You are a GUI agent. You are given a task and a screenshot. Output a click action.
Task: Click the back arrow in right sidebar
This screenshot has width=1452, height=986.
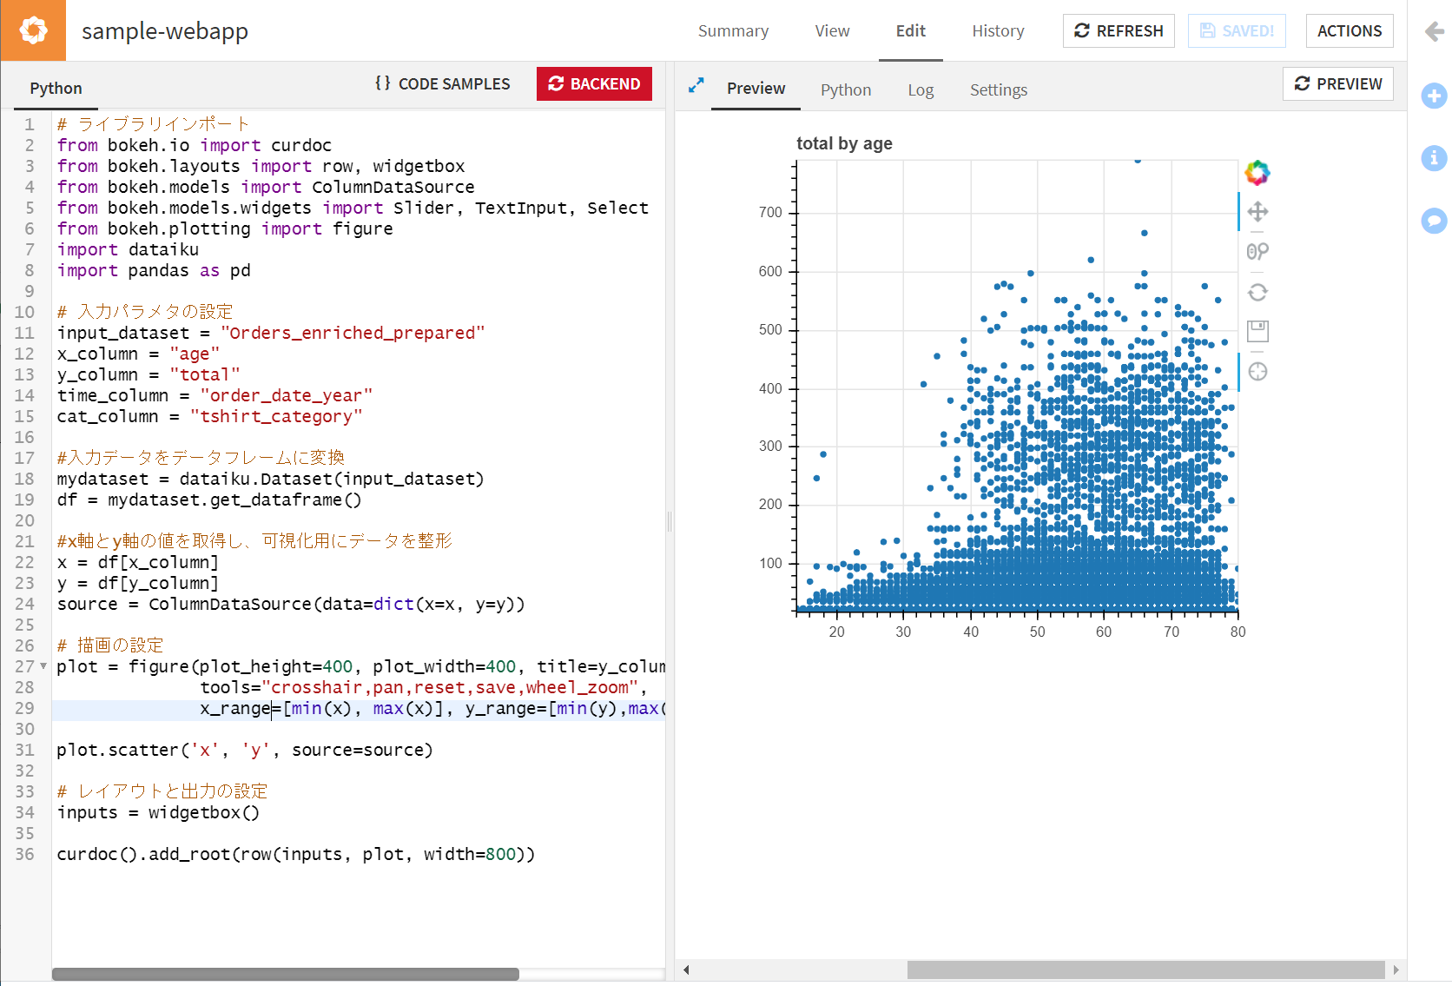1435,31
